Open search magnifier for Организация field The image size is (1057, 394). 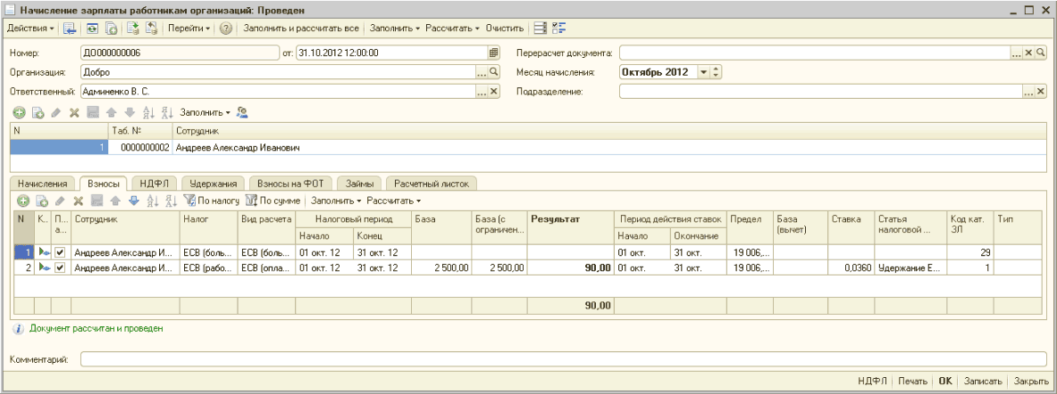(x=493, y=72)
